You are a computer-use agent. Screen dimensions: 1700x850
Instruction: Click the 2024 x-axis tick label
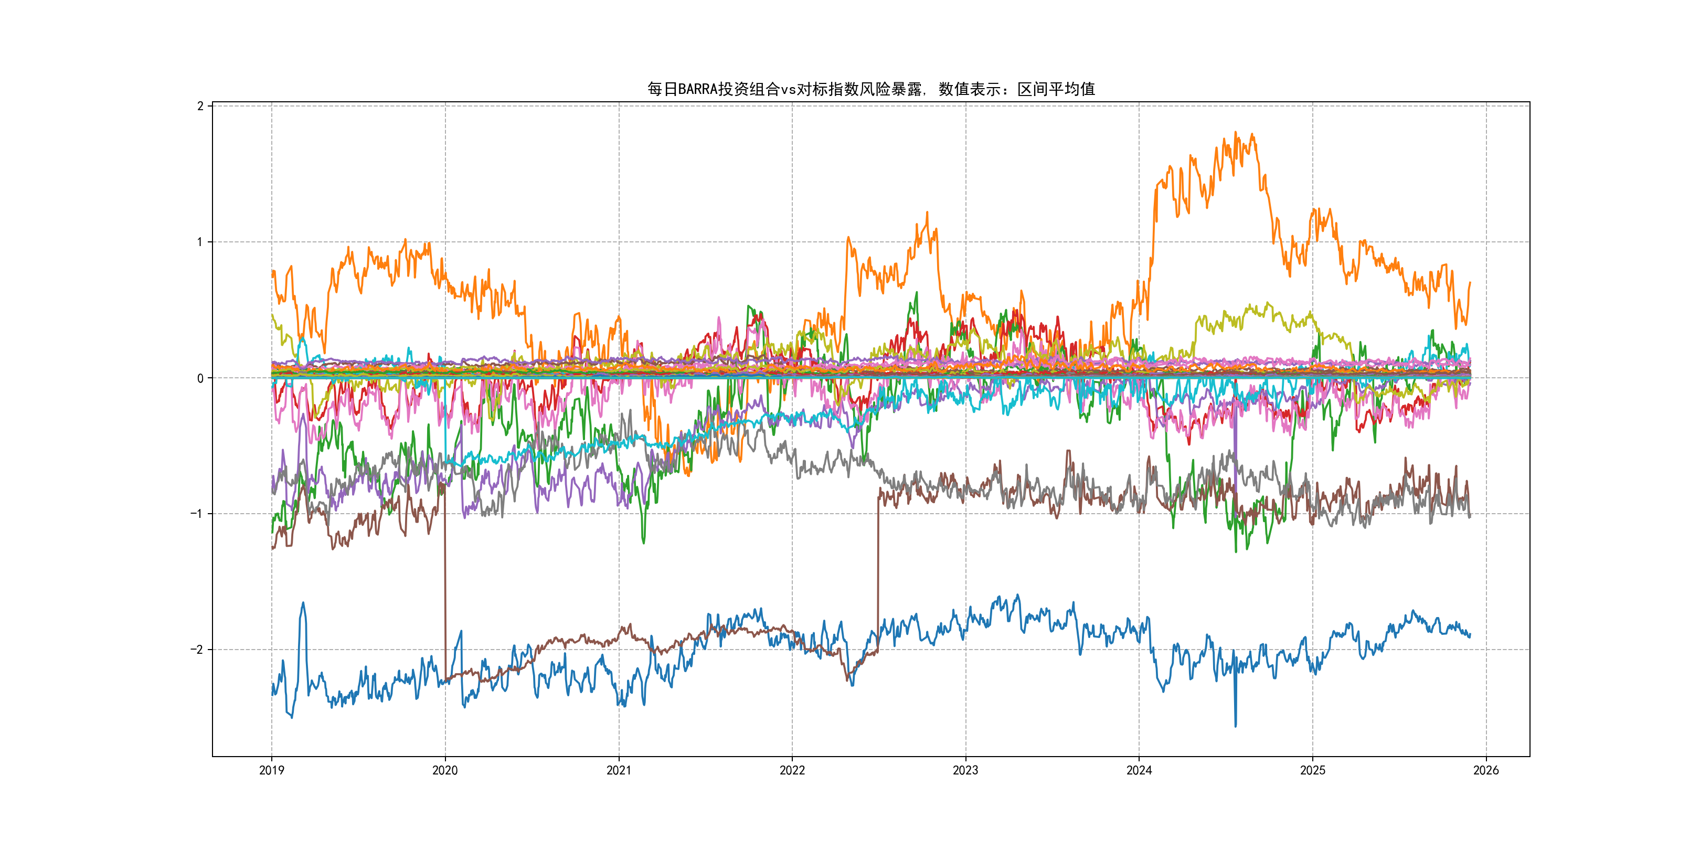(1139, 770)
